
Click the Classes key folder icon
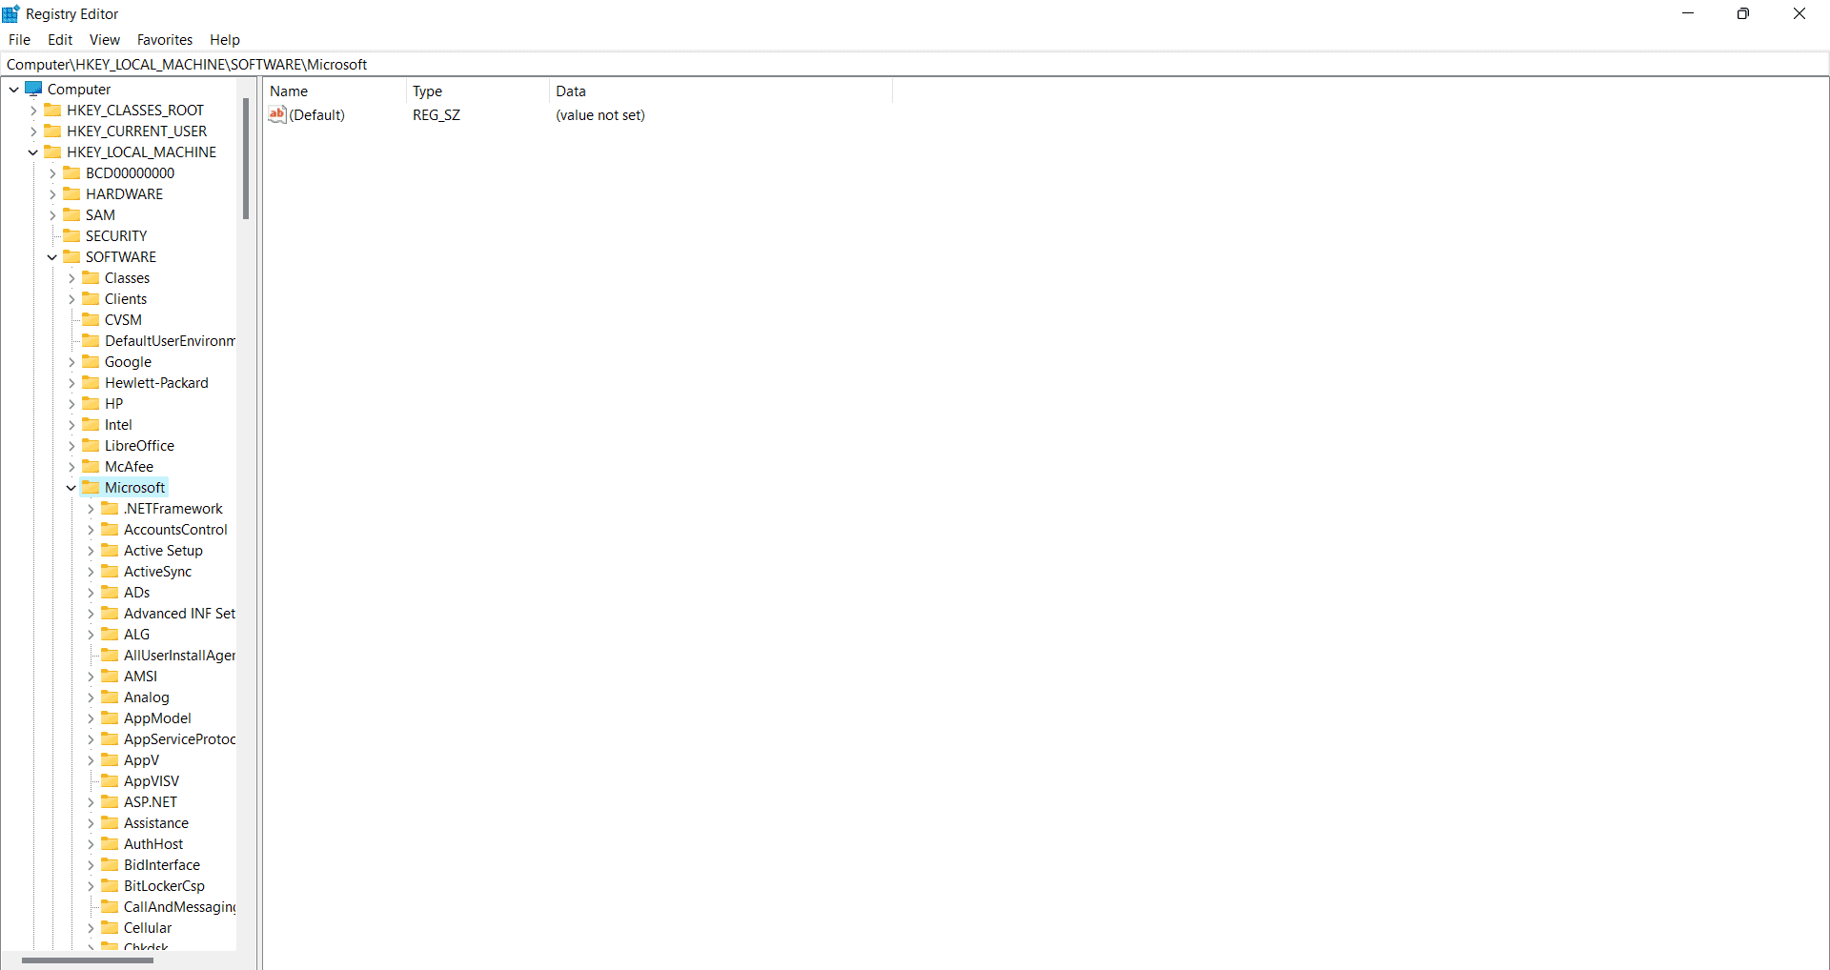(91, 277)
